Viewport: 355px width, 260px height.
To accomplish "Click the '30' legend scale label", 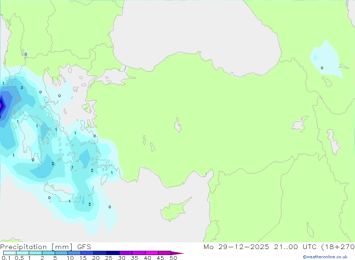I will [x=122, y=258].
